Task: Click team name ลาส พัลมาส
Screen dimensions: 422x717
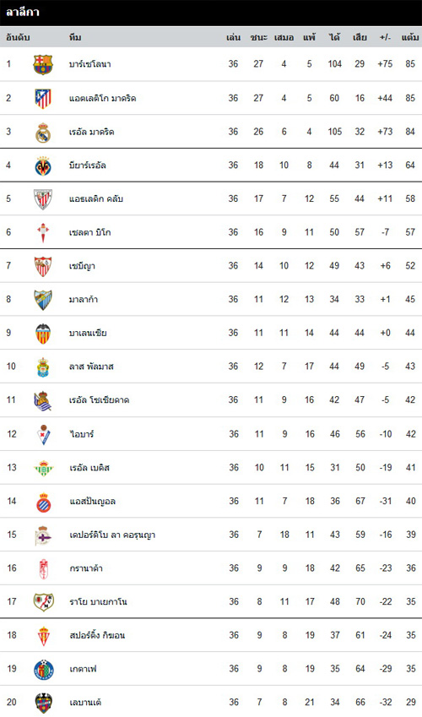Action: [x=91, y=367]
